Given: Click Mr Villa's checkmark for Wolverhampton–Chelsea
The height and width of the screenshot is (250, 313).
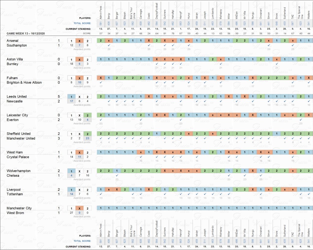Looking at the screenshot, I should pyautogui.click(x=245, y=175).
